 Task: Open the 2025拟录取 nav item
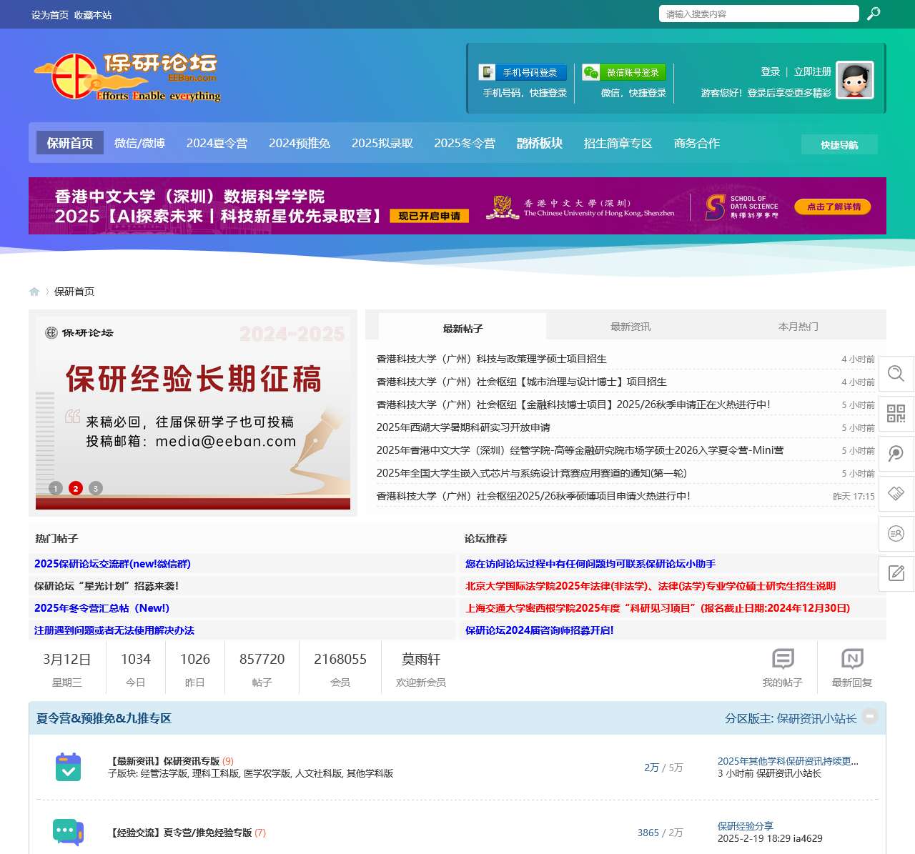pos(382,143)
